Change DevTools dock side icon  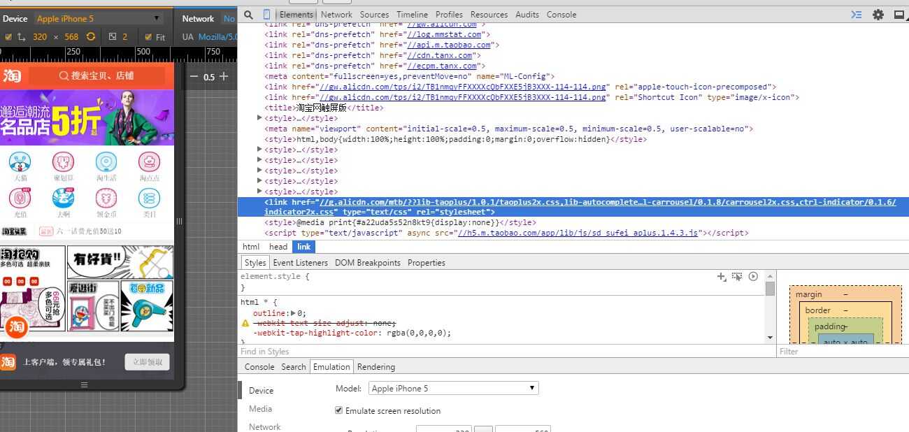click(899, 14)
